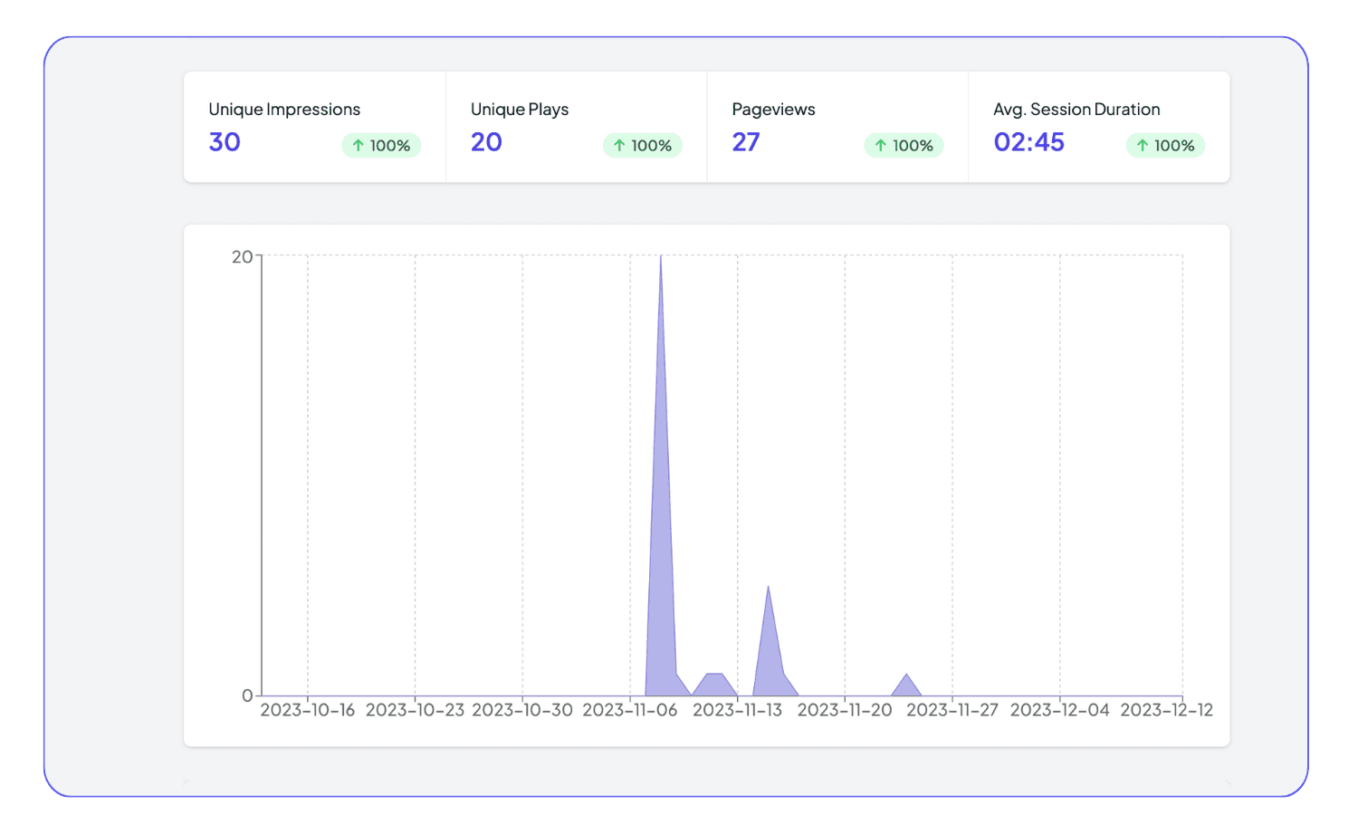The width and height of the screenshot is (1358, 815).
Task: Click the Unique Plays value 20
Action: (x=486, y=142)
